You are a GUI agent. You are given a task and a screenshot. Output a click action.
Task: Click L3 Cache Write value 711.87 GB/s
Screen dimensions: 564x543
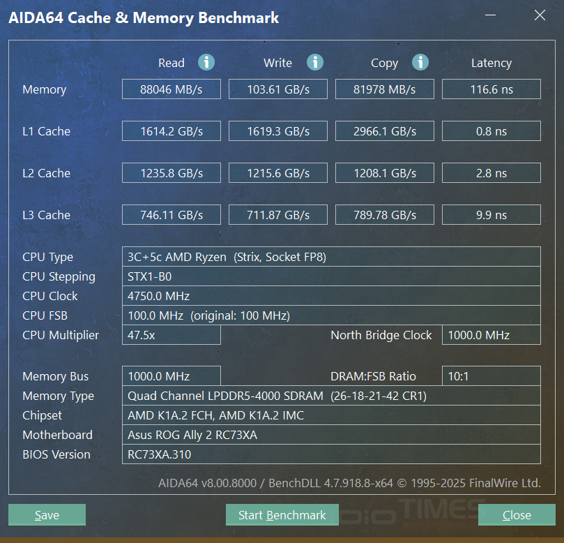pyautogui.click(x=278, y=214)
